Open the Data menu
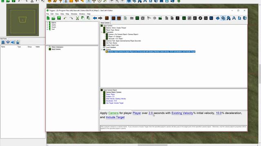 tap(62, 14)
